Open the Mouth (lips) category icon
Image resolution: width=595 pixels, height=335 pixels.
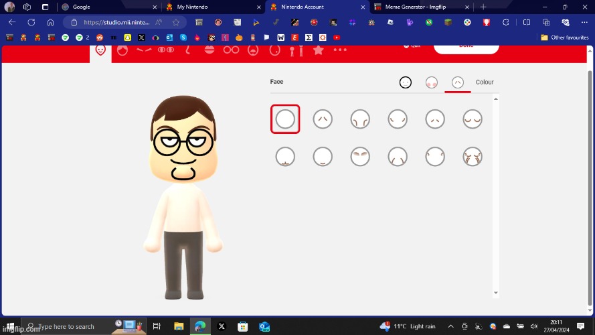pos(209,50)
